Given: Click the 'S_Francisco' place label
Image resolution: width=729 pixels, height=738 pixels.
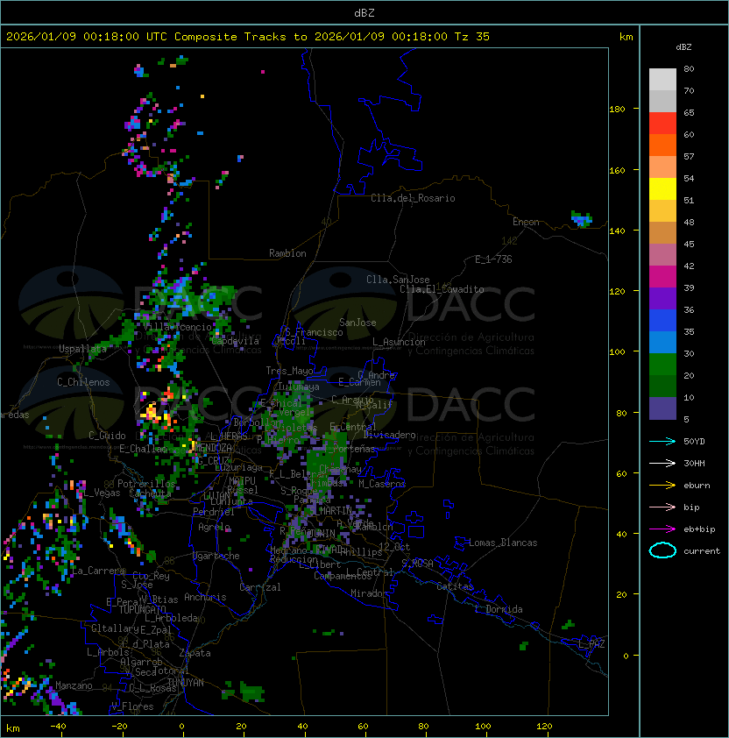Looking at the screenshot, I should [x=315, y=332].
